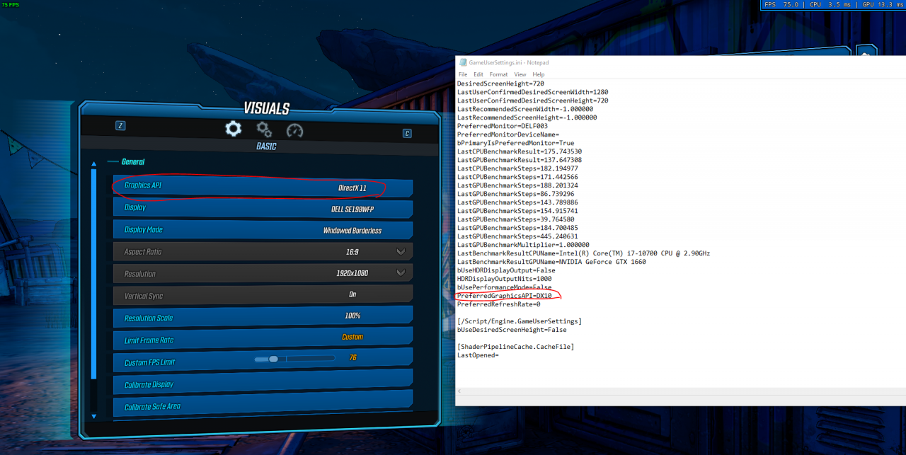
Task: Open the Calibrate Display option
Action: click(x=262, y=383)
